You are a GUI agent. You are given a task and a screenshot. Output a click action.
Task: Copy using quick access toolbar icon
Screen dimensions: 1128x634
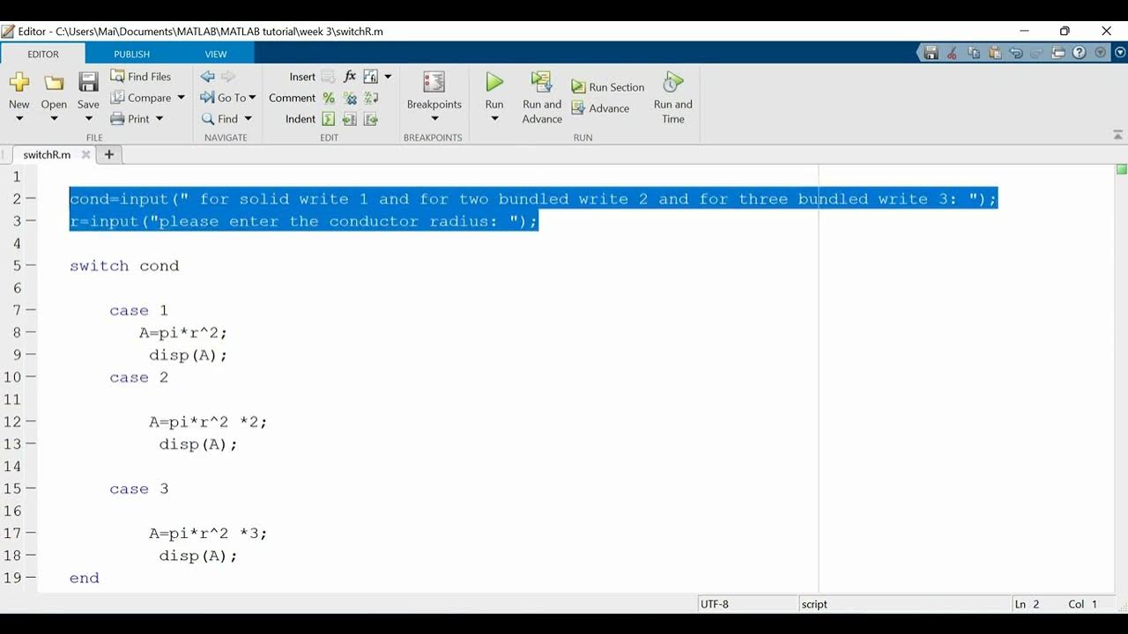[973, 53]
